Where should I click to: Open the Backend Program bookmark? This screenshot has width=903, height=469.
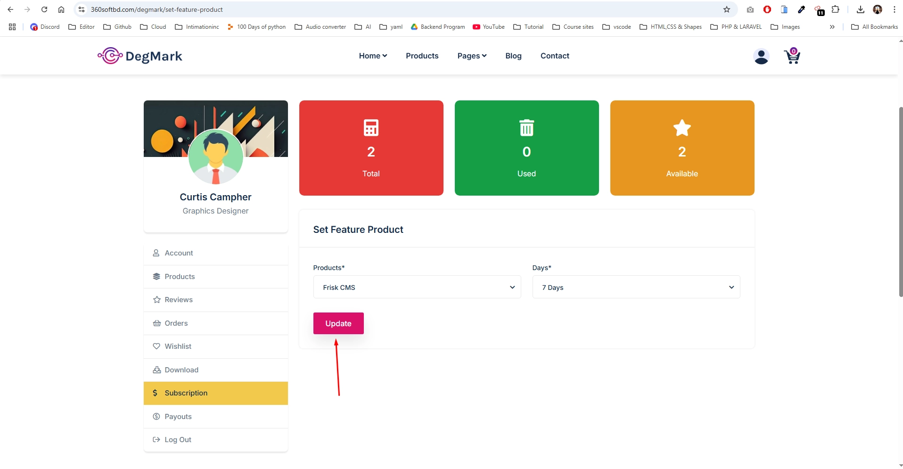pos(438,27)
